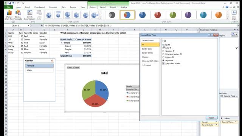Click Switch Row/Column icon
The height and width of the screenshot is (136, 242).
29,15
